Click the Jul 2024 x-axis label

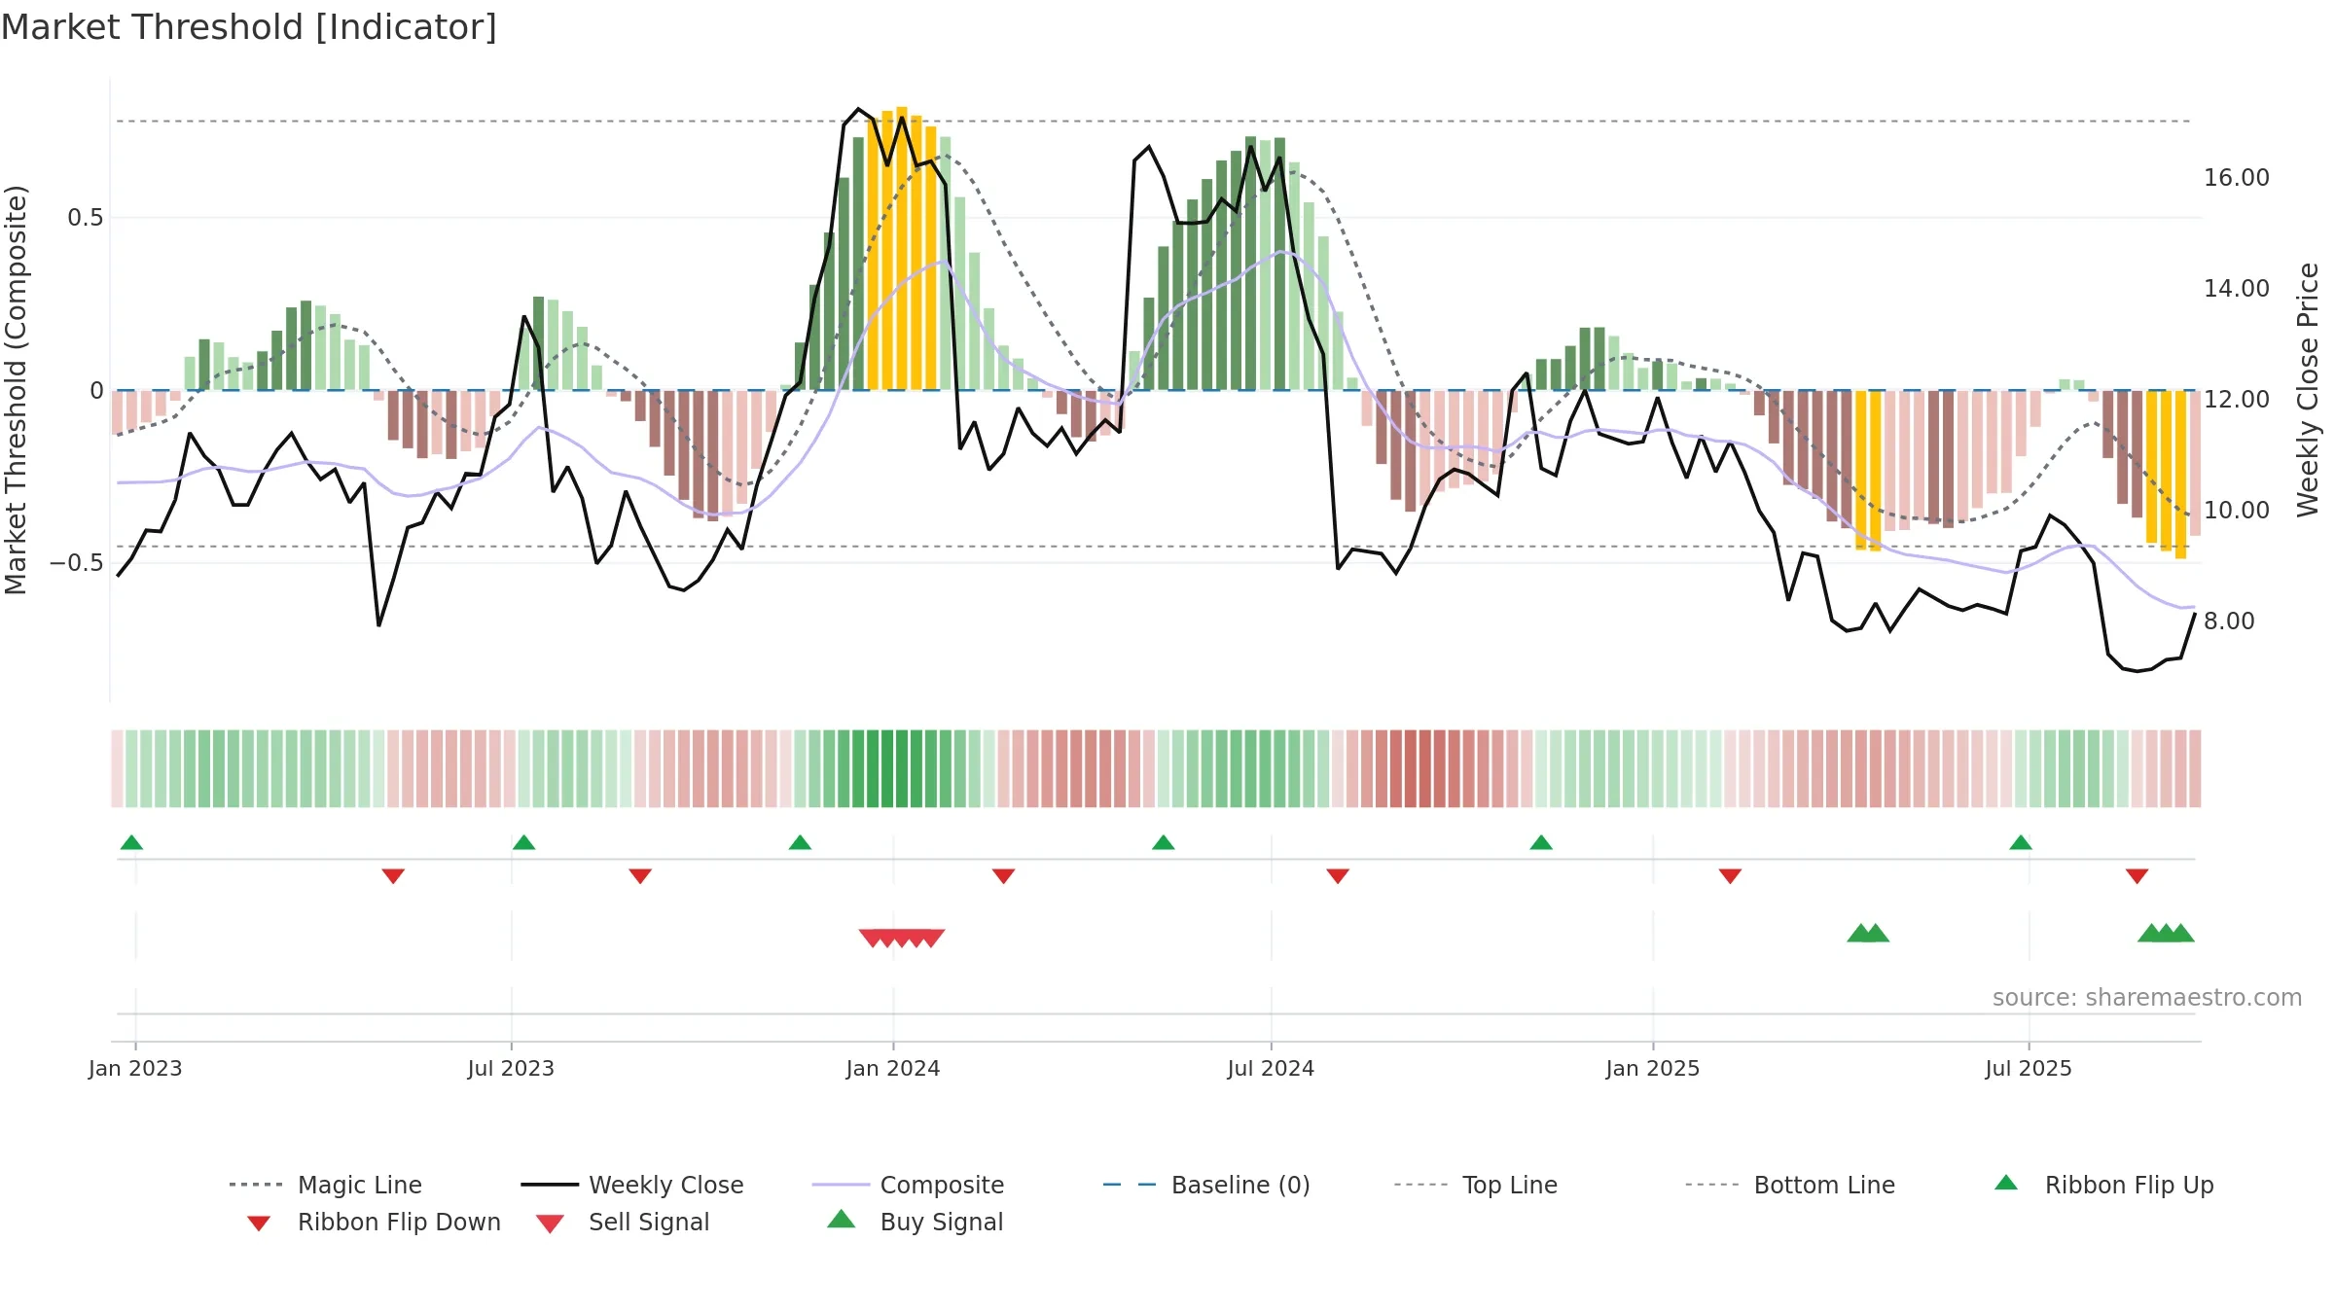[1271, 1068]
